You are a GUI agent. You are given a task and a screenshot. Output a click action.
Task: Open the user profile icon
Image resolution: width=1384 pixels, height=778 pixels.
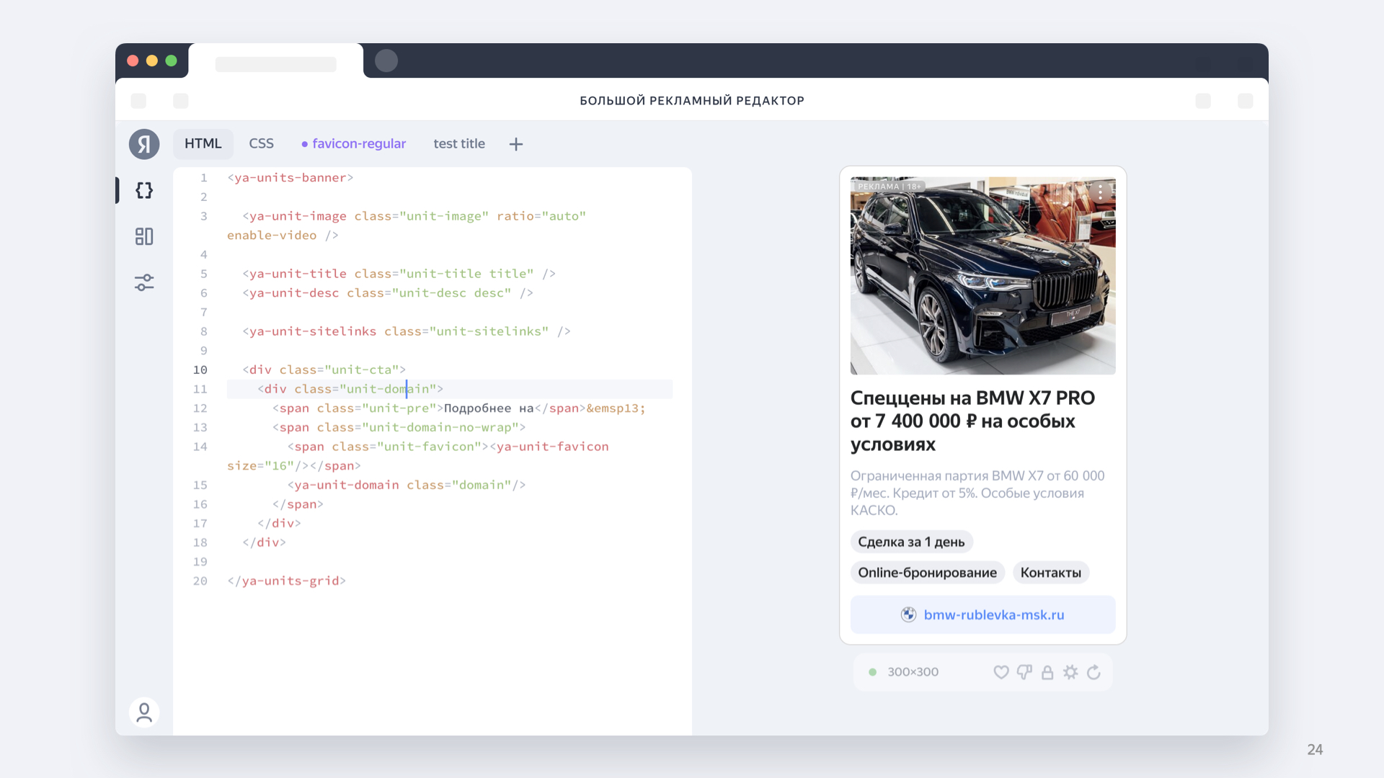[144, 712]
